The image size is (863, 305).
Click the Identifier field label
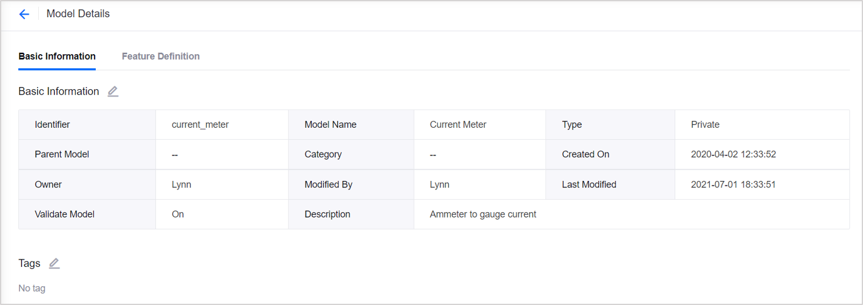point(52,125)
